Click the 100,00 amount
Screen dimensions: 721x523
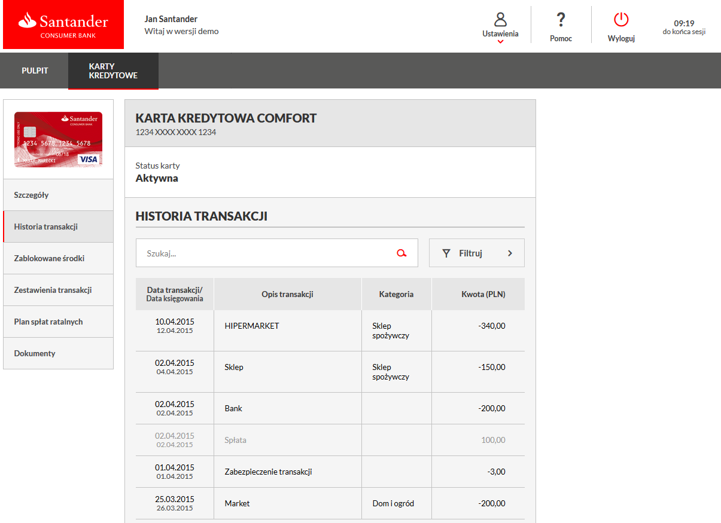(493, 440)
